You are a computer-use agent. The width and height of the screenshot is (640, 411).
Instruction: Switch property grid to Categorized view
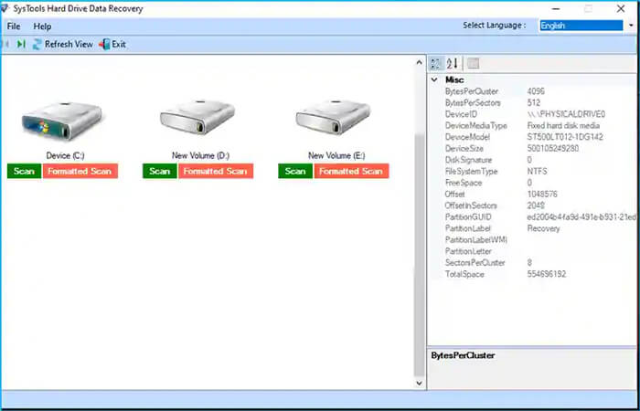tap(435, 64)
